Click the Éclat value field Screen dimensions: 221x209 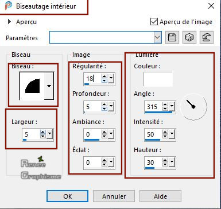tap(92, 162)
